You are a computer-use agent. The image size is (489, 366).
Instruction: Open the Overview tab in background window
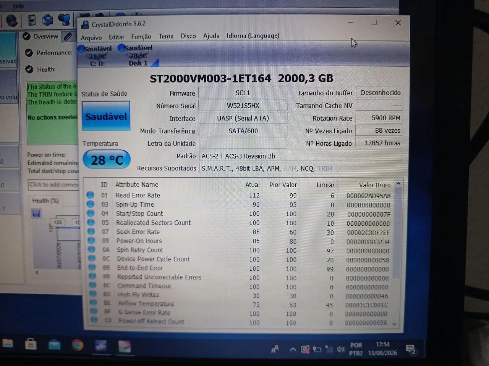pyautogui.click(x=40, y=37)
